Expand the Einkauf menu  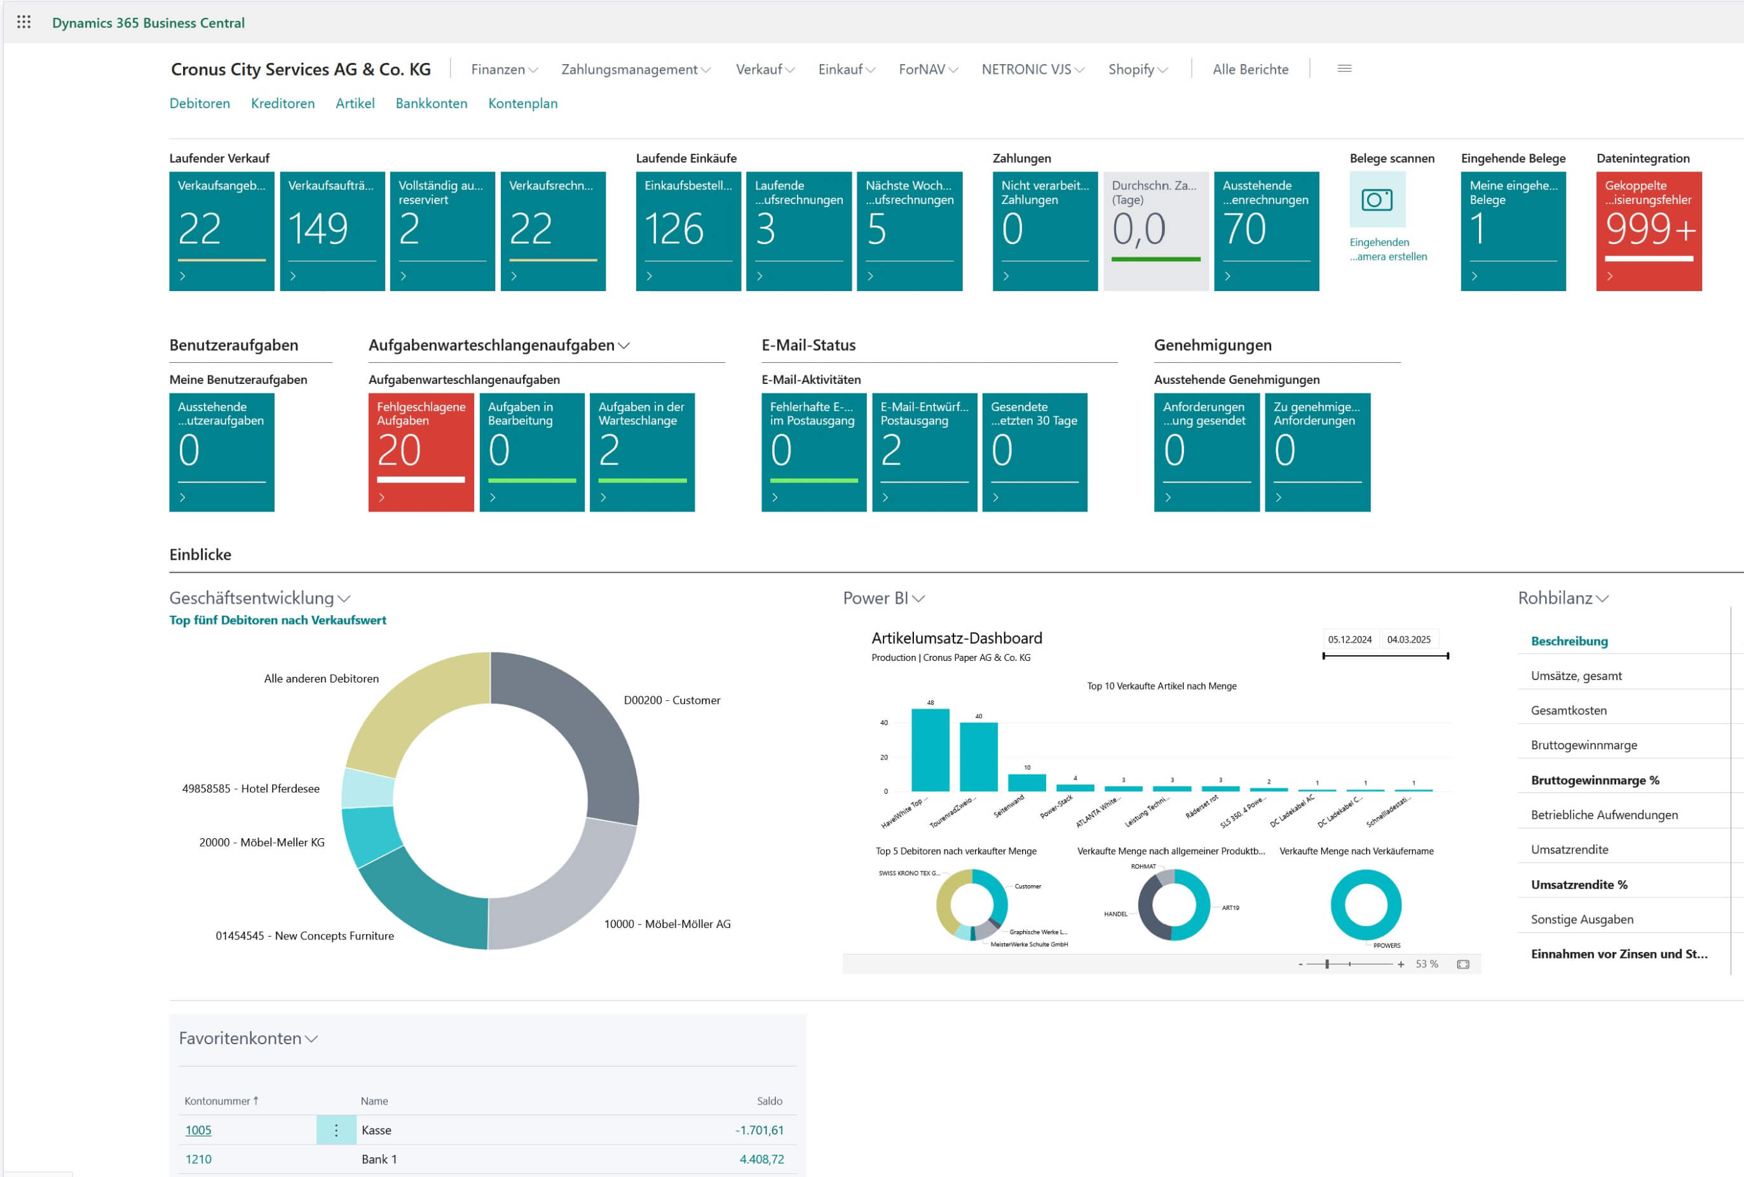pos(847,69)
